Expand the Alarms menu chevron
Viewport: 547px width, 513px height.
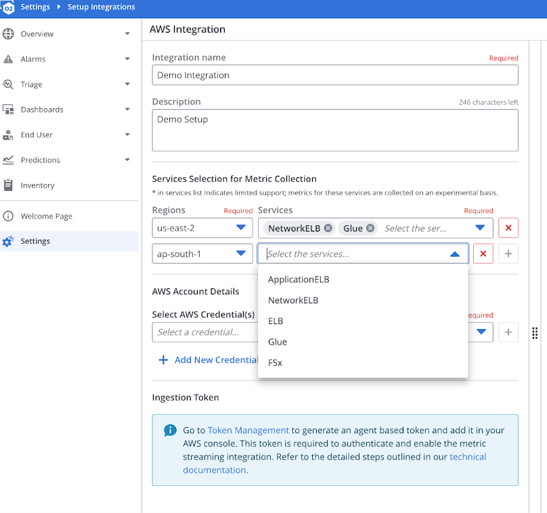pyautogui.click(x=127, y=59)
